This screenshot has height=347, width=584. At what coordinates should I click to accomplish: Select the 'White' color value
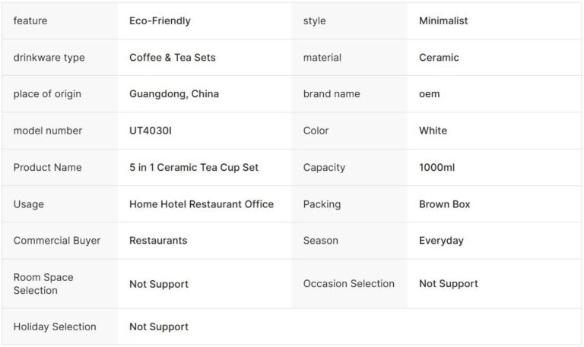(433, 131)
